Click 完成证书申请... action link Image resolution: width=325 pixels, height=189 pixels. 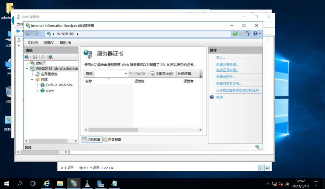coord(227,70)
